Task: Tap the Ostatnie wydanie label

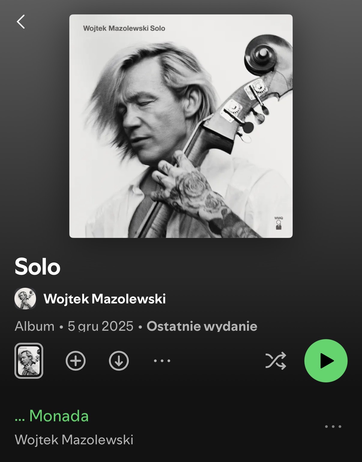Action: (x=202, y=326)
